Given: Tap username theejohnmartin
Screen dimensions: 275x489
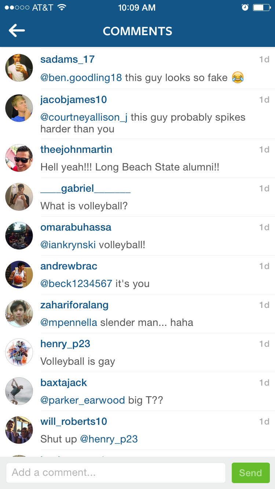Looking at the screenshot, I should point(76,150).
